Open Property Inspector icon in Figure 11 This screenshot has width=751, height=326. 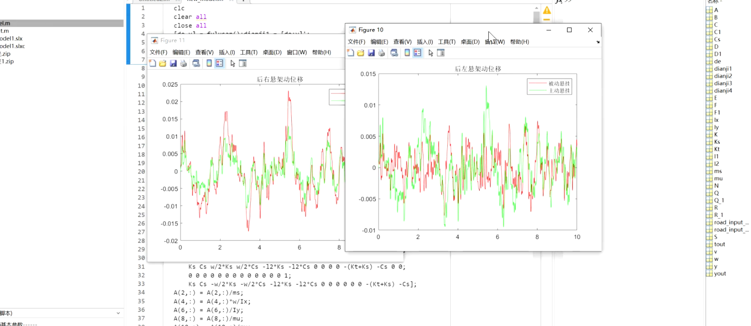tap(243, 64)
